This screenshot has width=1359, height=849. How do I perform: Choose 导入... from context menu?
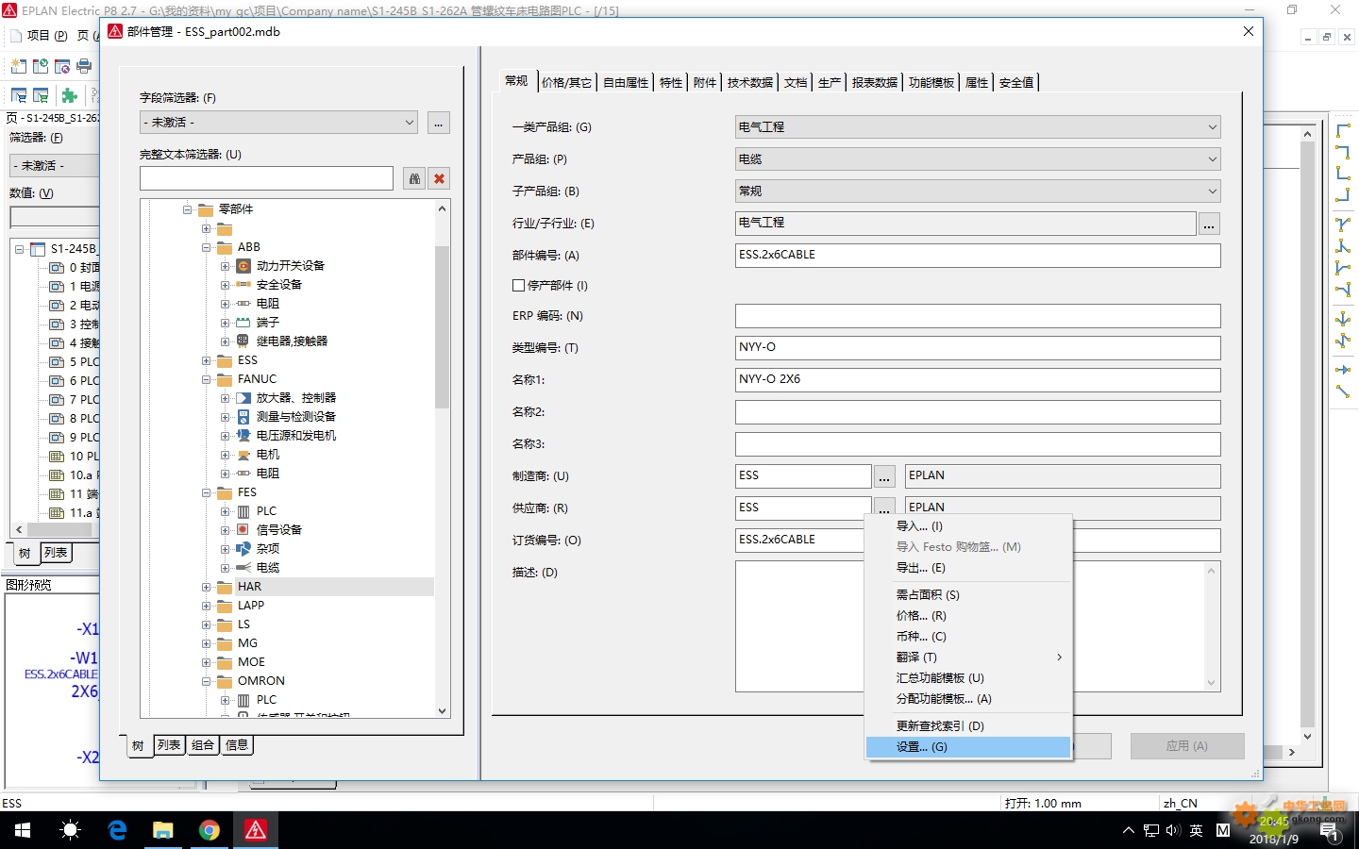(968, 526)
